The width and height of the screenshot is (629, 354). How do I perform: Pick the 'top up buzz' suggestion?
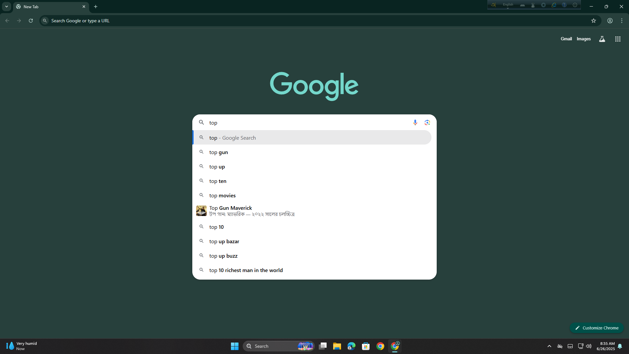(312, 256)
